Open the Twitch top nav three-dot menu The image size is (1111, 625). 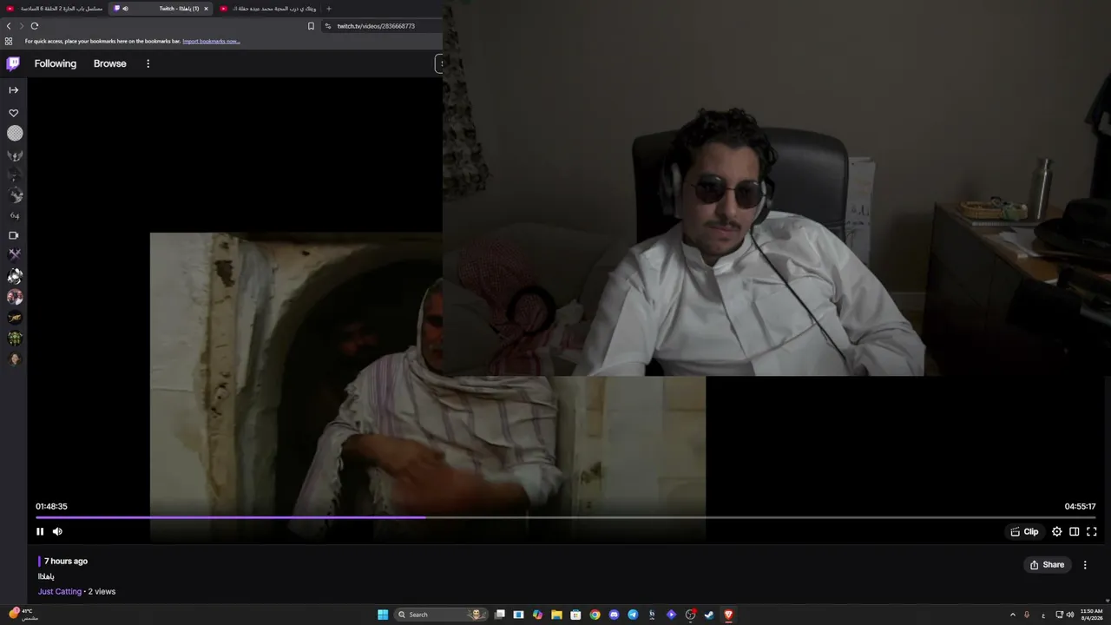click(x=148, y=63)
